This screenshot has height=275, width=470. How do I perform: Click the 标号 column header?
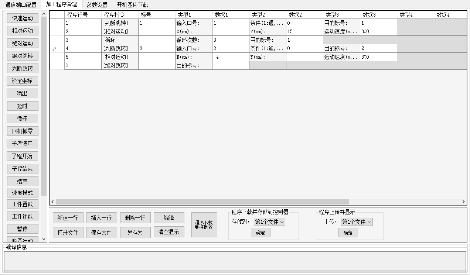pos(157,15)
